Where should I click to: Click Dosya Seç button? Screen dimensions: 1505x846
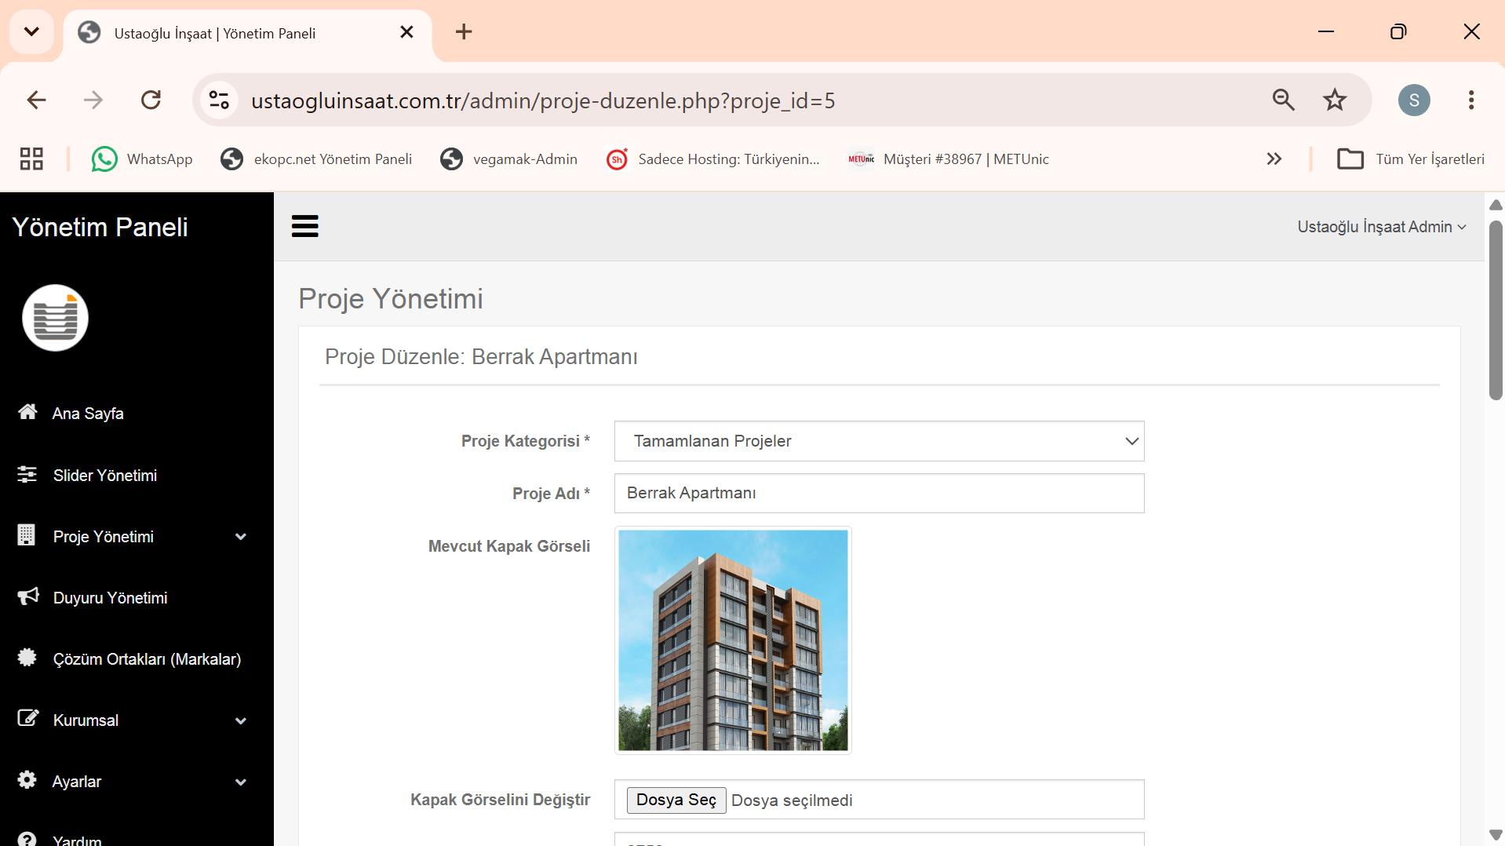click(x=676, y=800)
